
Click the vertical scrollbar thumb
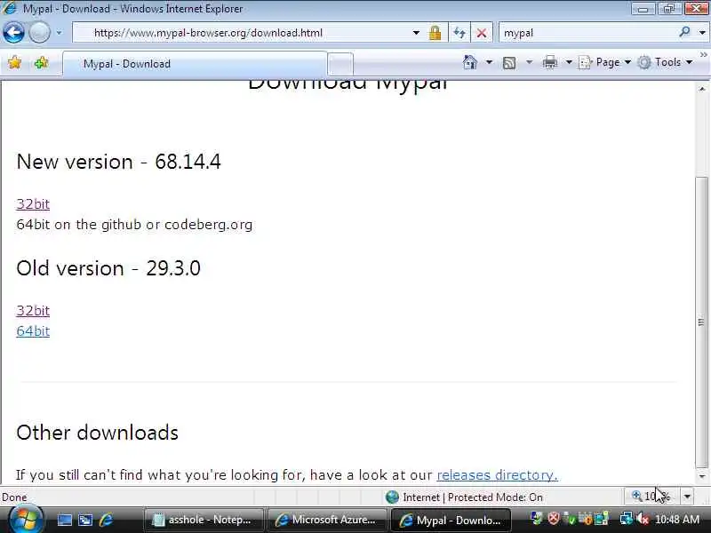[702, 322]
